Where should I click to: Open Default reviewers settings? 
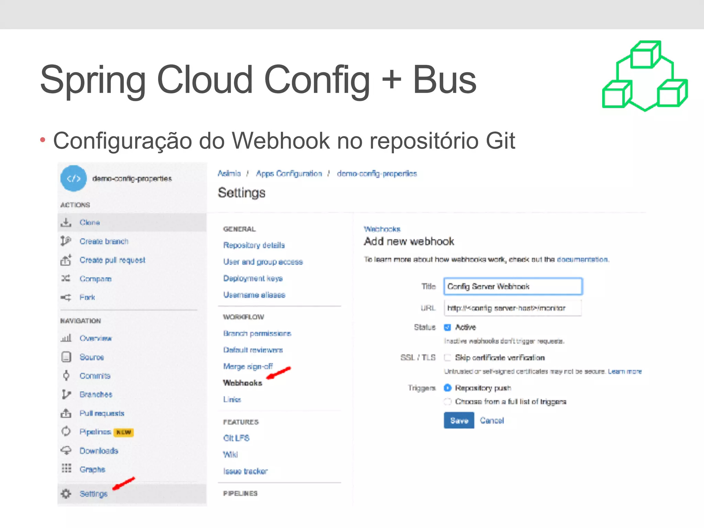[253, 350]
